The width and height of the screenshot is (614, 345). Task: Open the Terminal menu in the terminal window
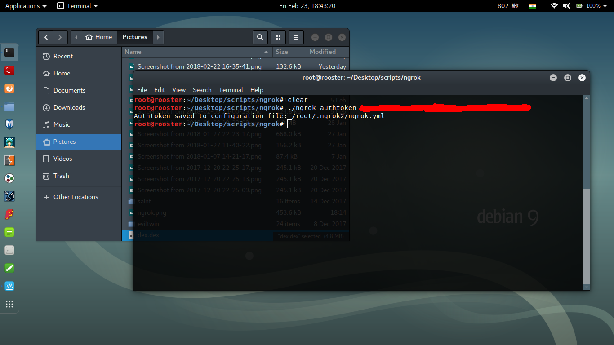(231, 90)
